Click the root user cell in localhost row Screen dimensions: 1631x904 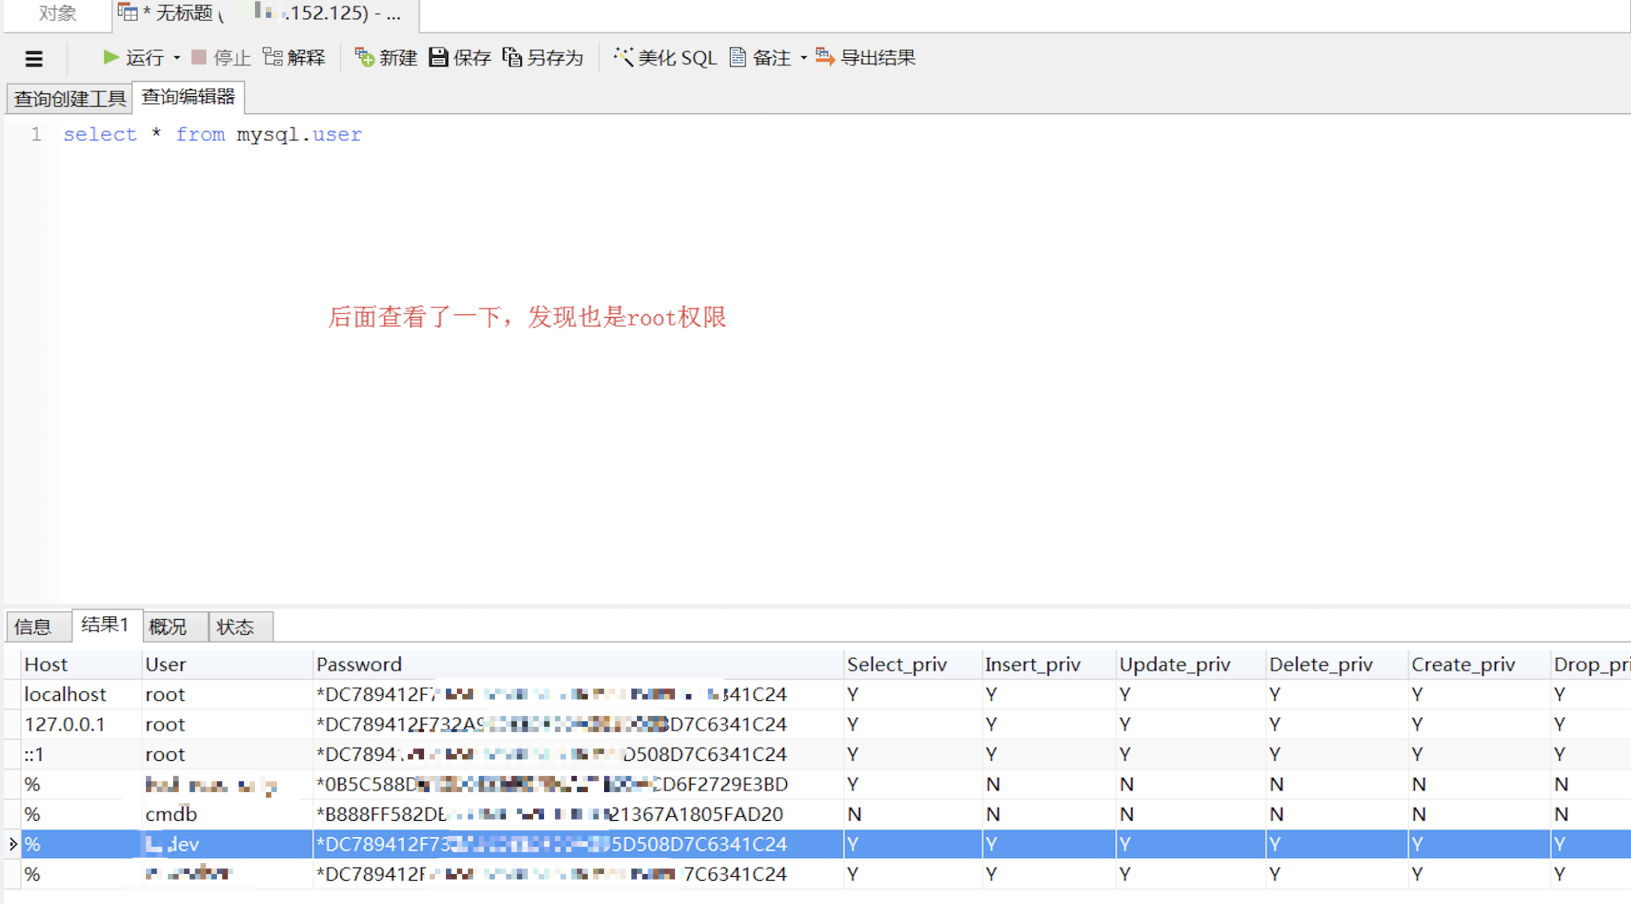tap(228, 694)
